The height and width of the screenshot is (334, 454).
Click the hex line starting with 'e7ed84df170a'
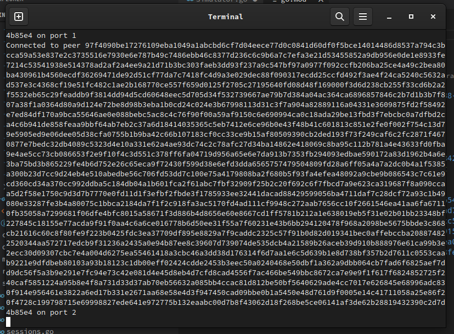(x=226, y=115)
